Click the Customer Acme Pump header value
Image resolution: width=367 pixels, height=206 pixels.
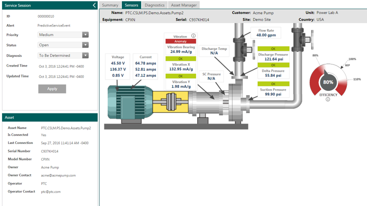(x=263, y=13)
